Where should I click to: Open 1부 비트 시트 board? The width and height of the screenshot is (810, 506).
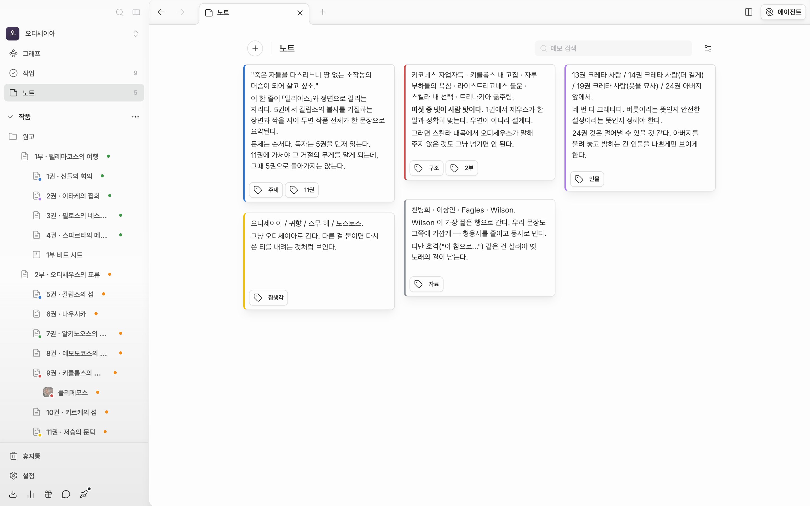[x=74, y=255]
